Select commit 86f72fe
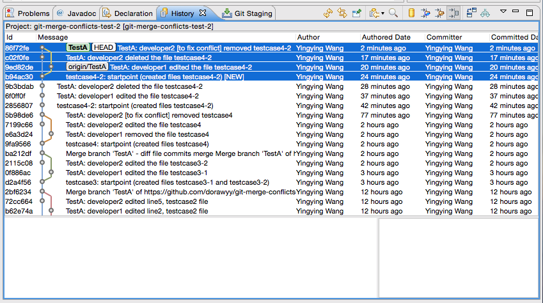The height and width of the screenshot is (303, 543). click(x=271, y=48)
